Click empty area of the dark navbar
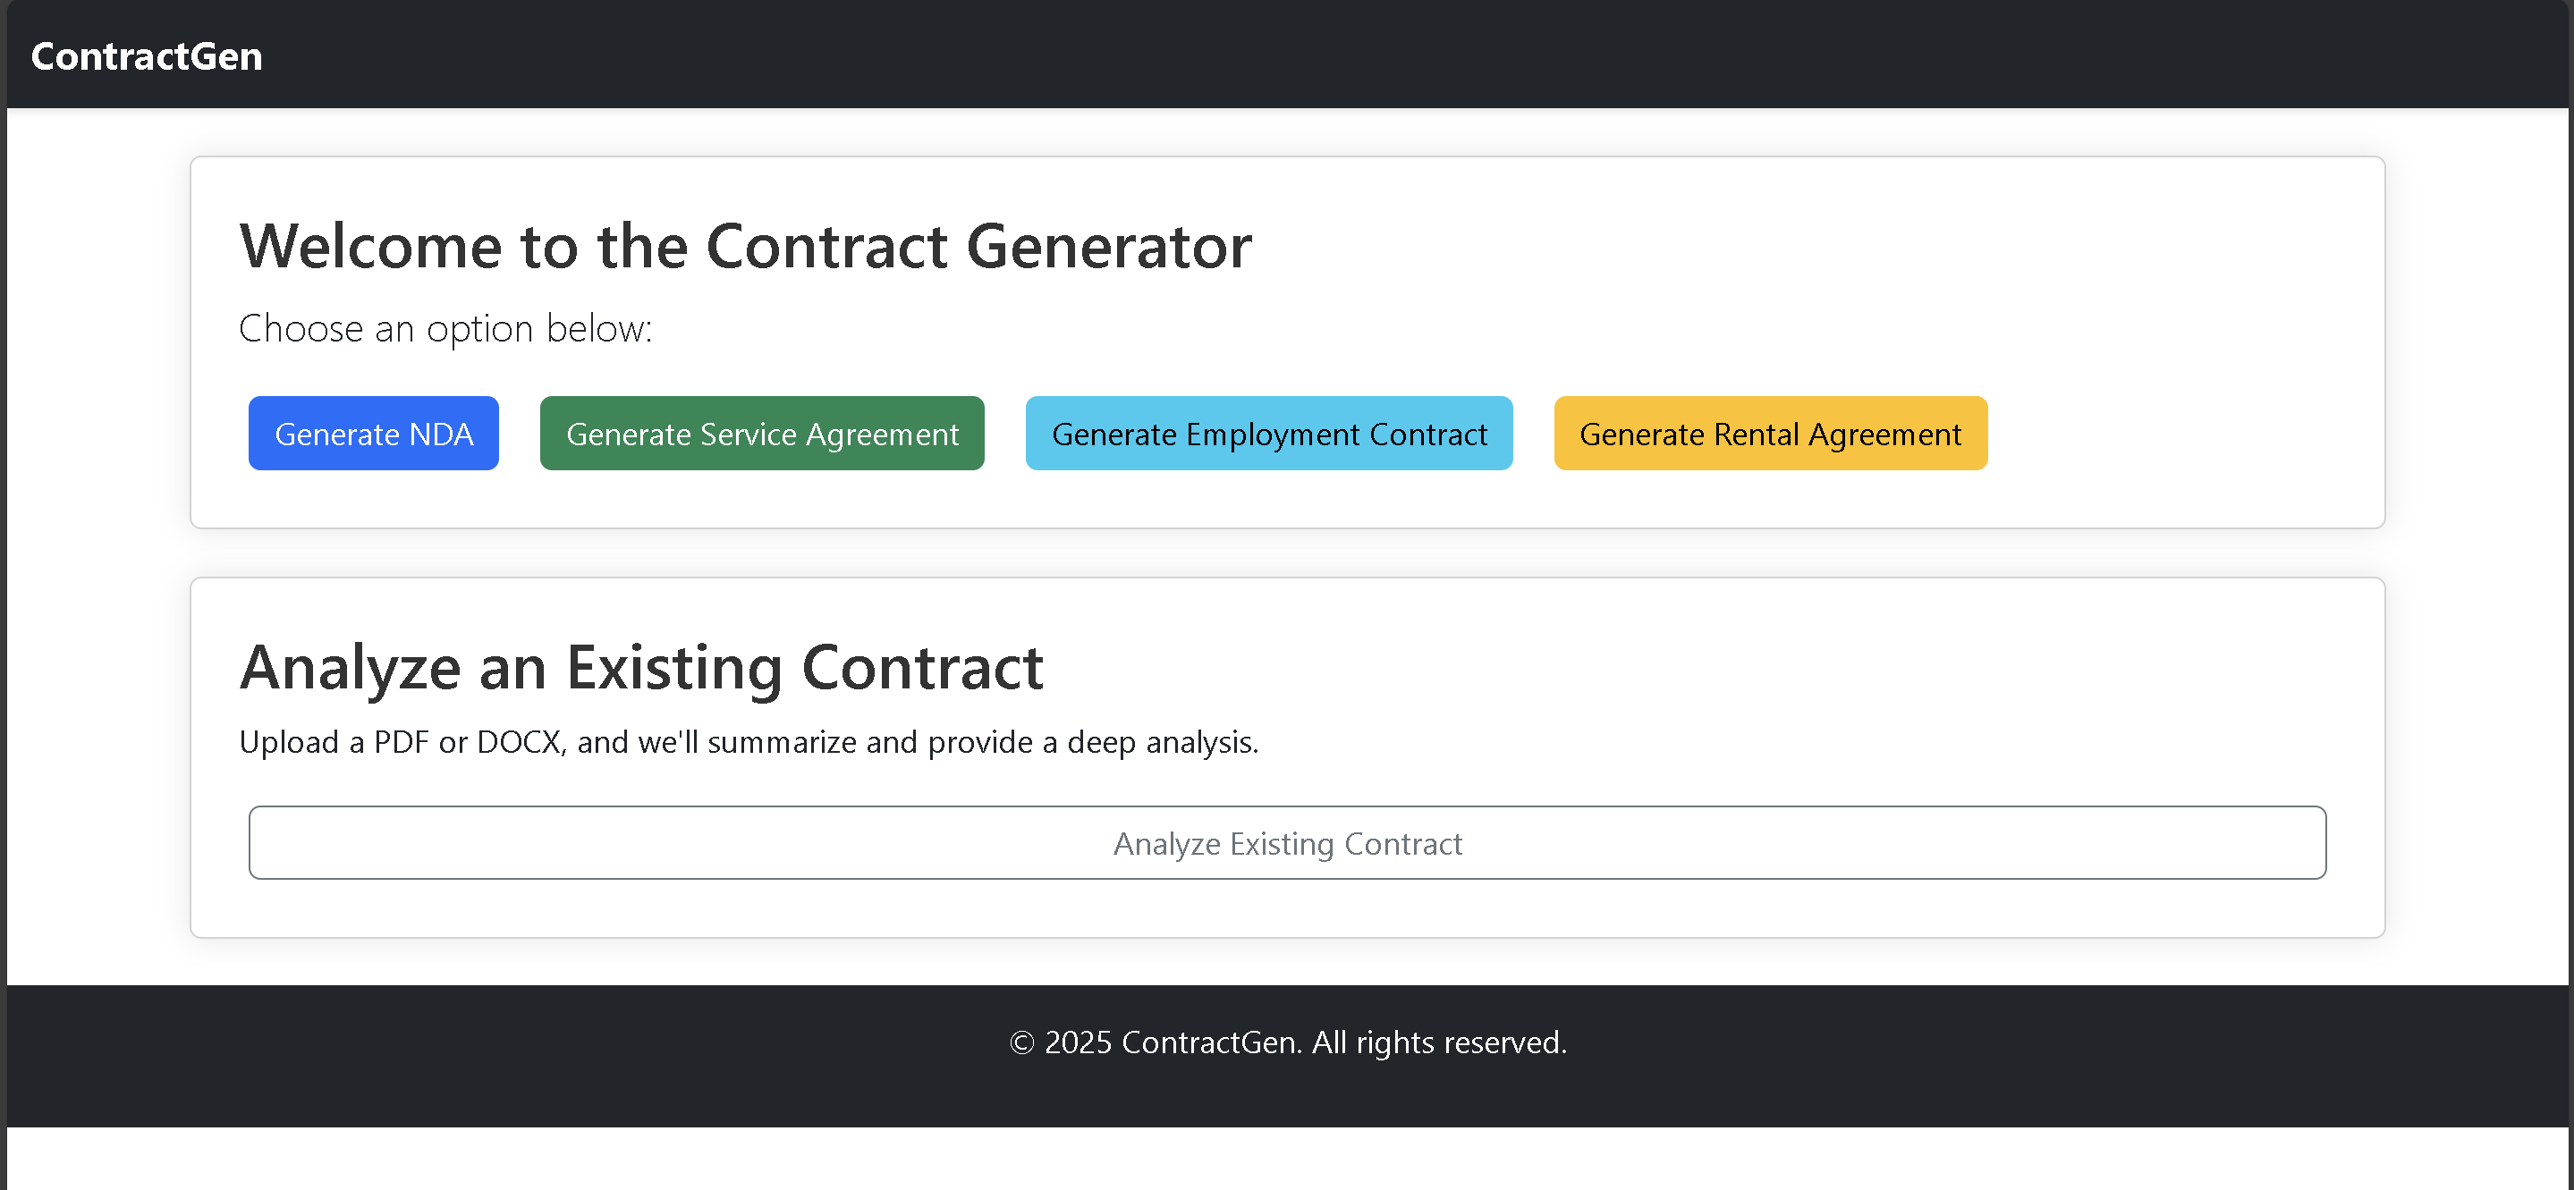Viewport: 2574px width, 1190px height. 1399,56
